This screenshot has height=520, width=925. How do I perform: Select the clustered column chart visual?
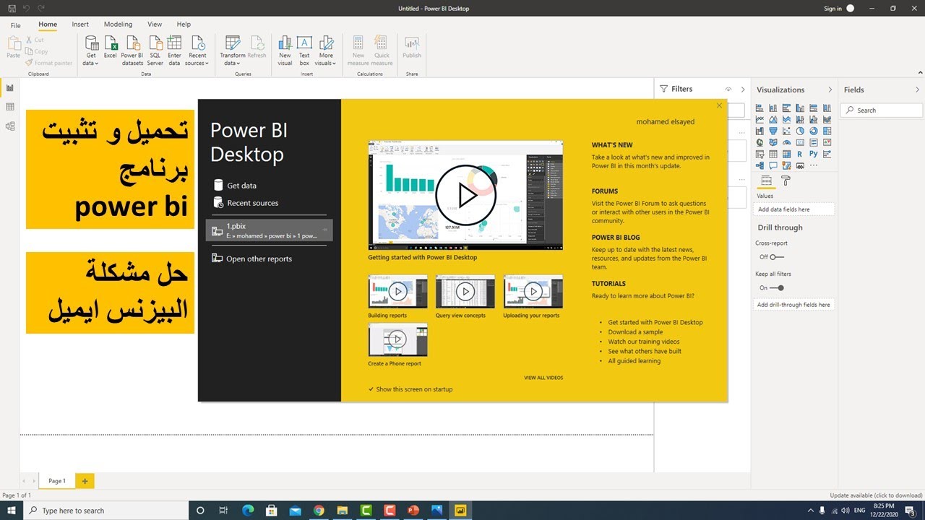pyautogui.click(x=800, y=108)
